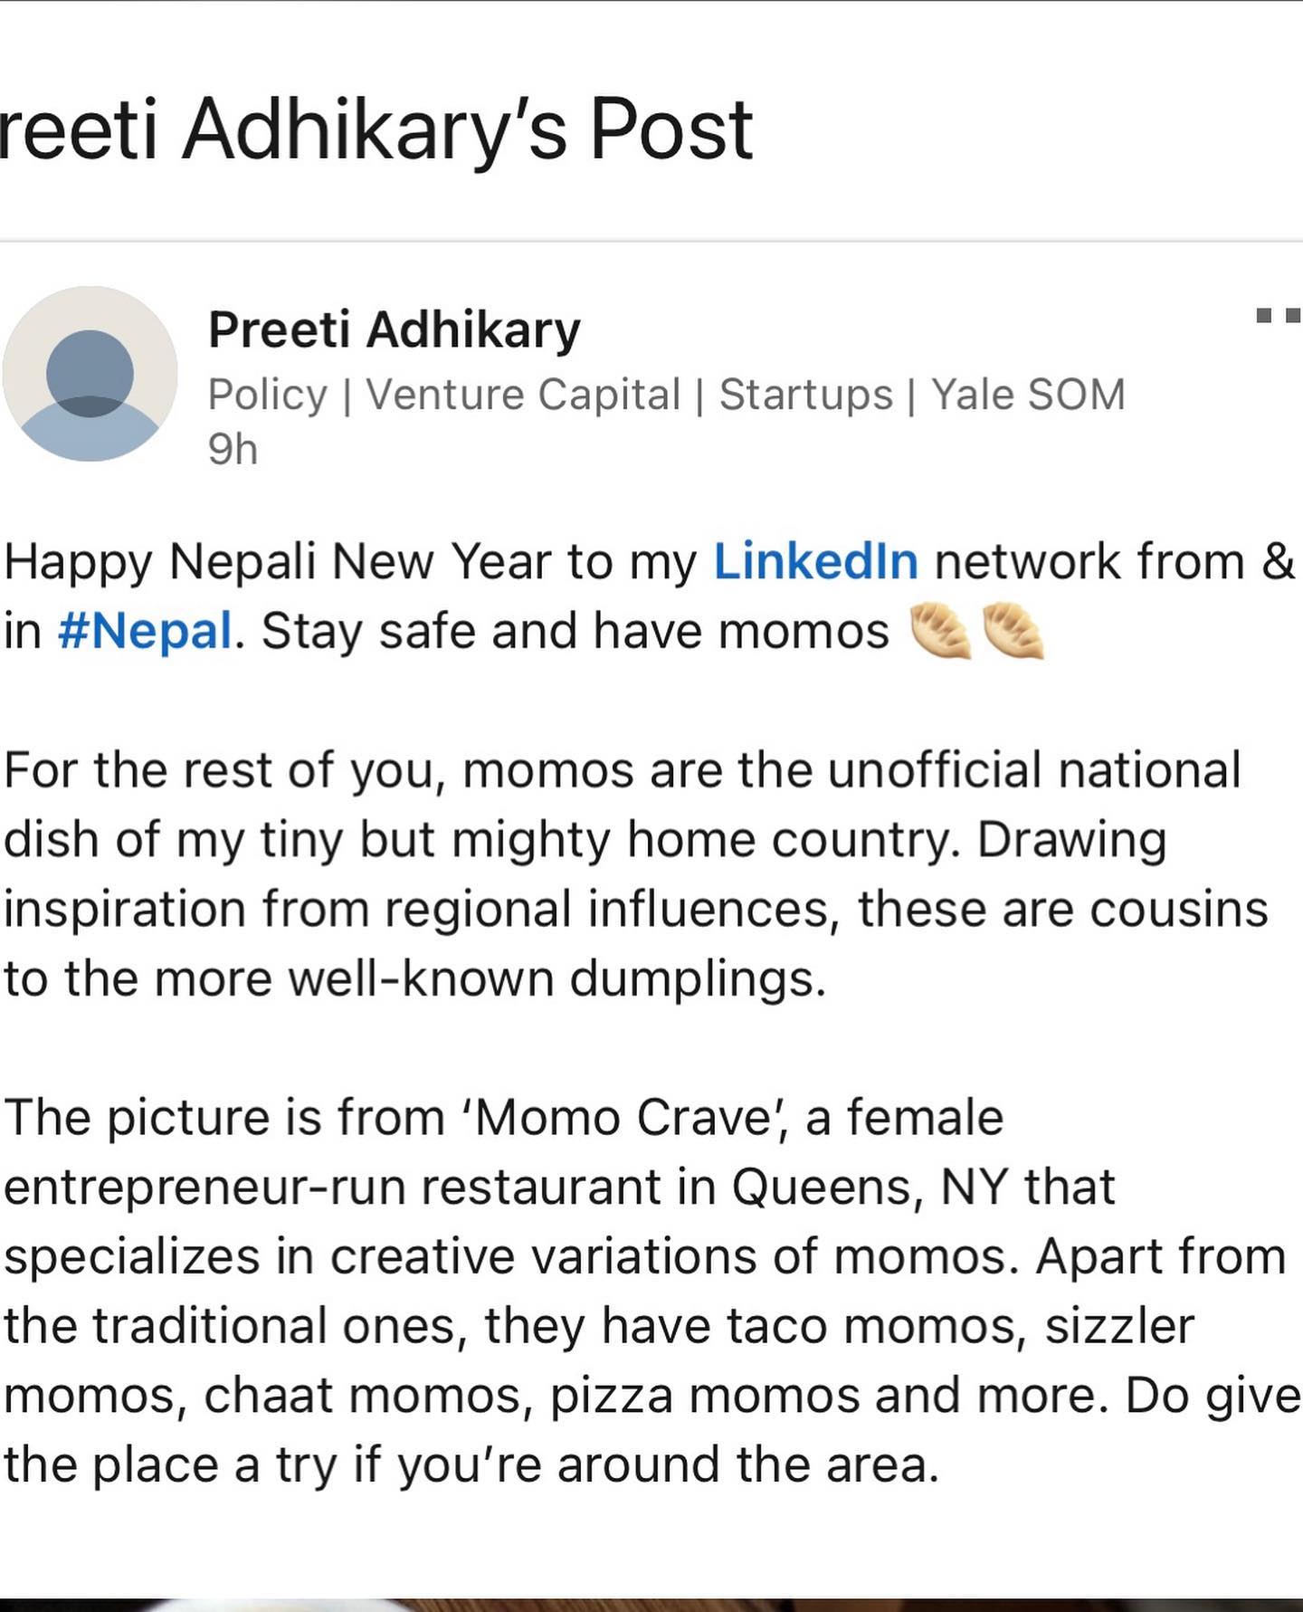Click Preeti Adhikary's profile avatar placeholder
The height and width of the screenshot is (1612, 1303).
coord(90,374)
